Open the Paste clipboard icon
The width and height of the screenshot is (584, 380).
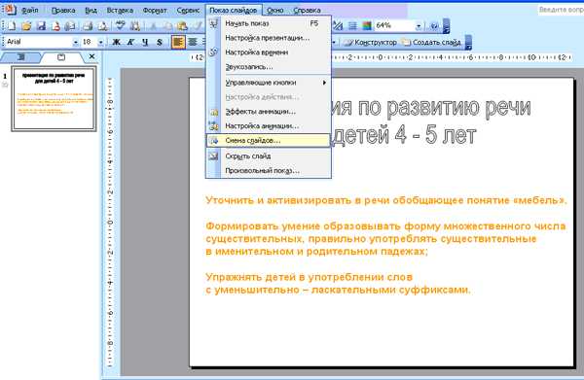(182, 25)
